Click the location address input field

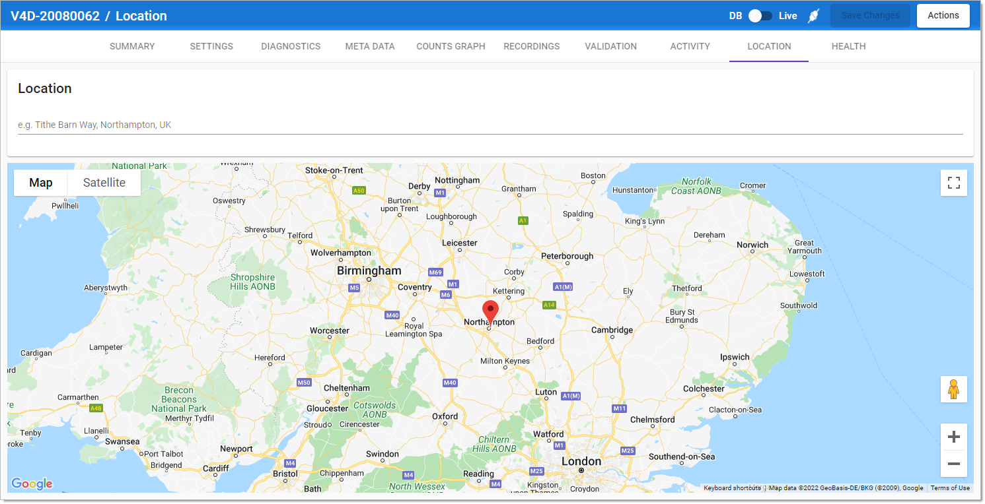490,125
